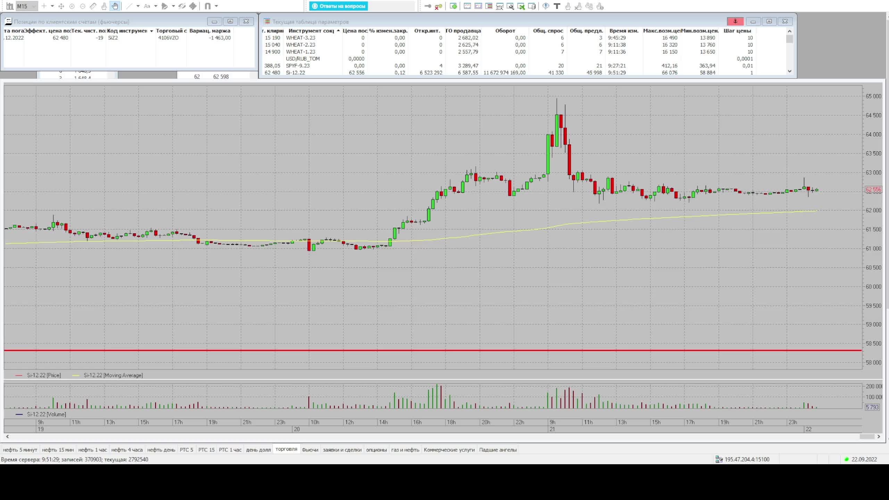This screenshot has width=889, height=500.
Task: Toggle the crosshair move tool
Action: click(61, 6)
